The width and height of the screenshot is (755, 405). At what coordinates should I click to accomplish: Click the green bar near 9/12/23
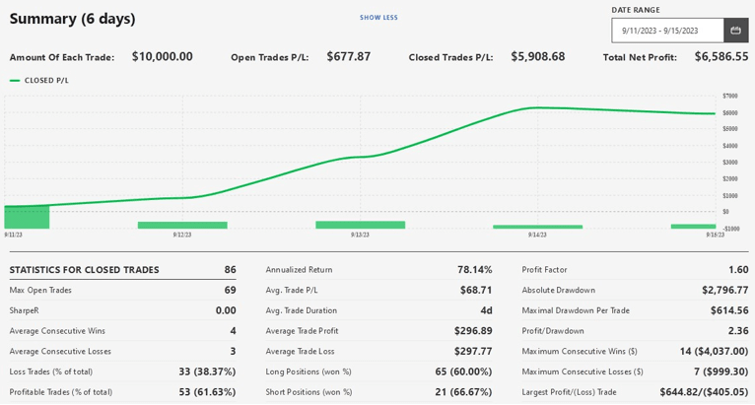click(x=182, y=225)
